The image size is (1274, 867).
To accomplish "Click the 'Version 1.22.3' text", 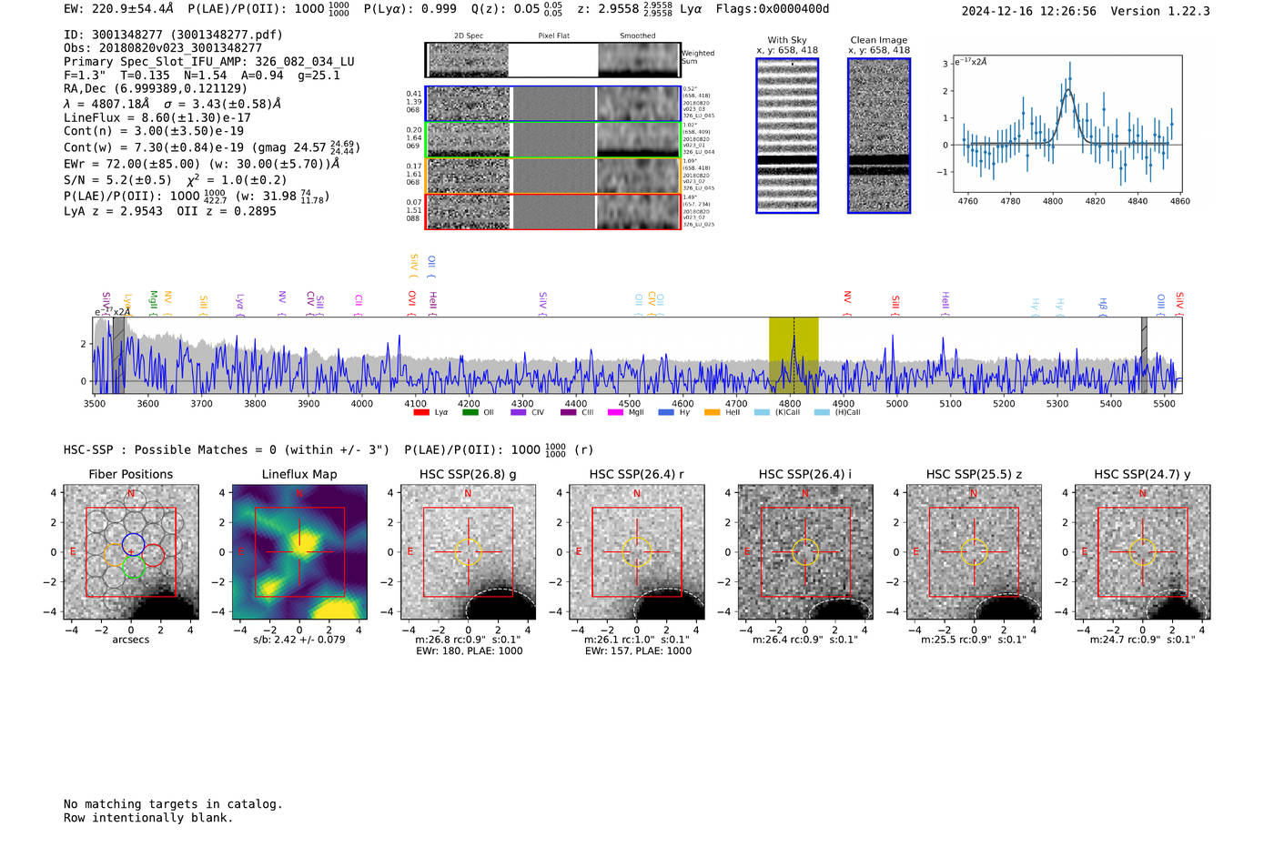I will tap(1160, 11).
